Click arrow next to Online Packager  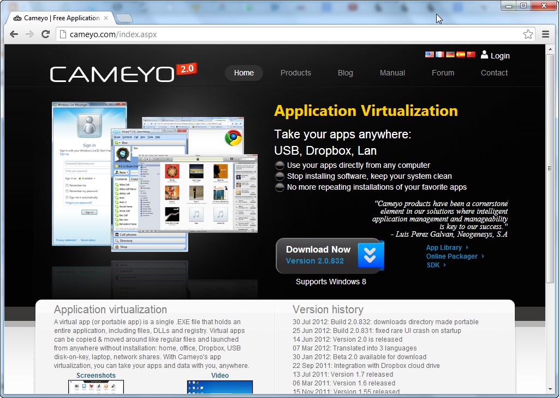pyautogui.click(x=483, y=256)
